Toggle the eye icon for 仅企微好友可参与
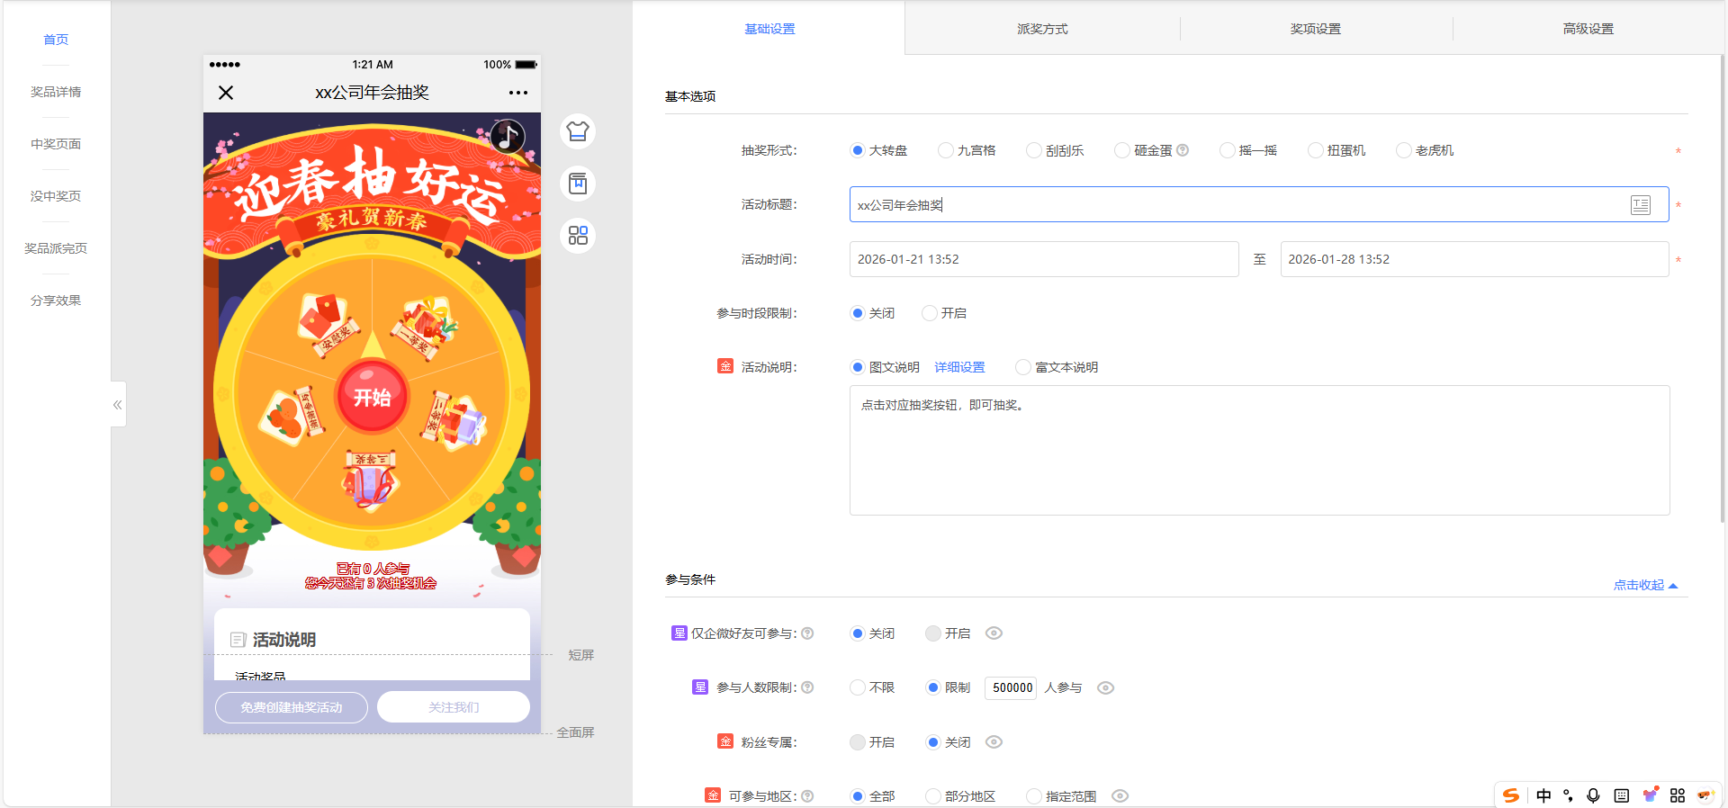 (994, 633)
